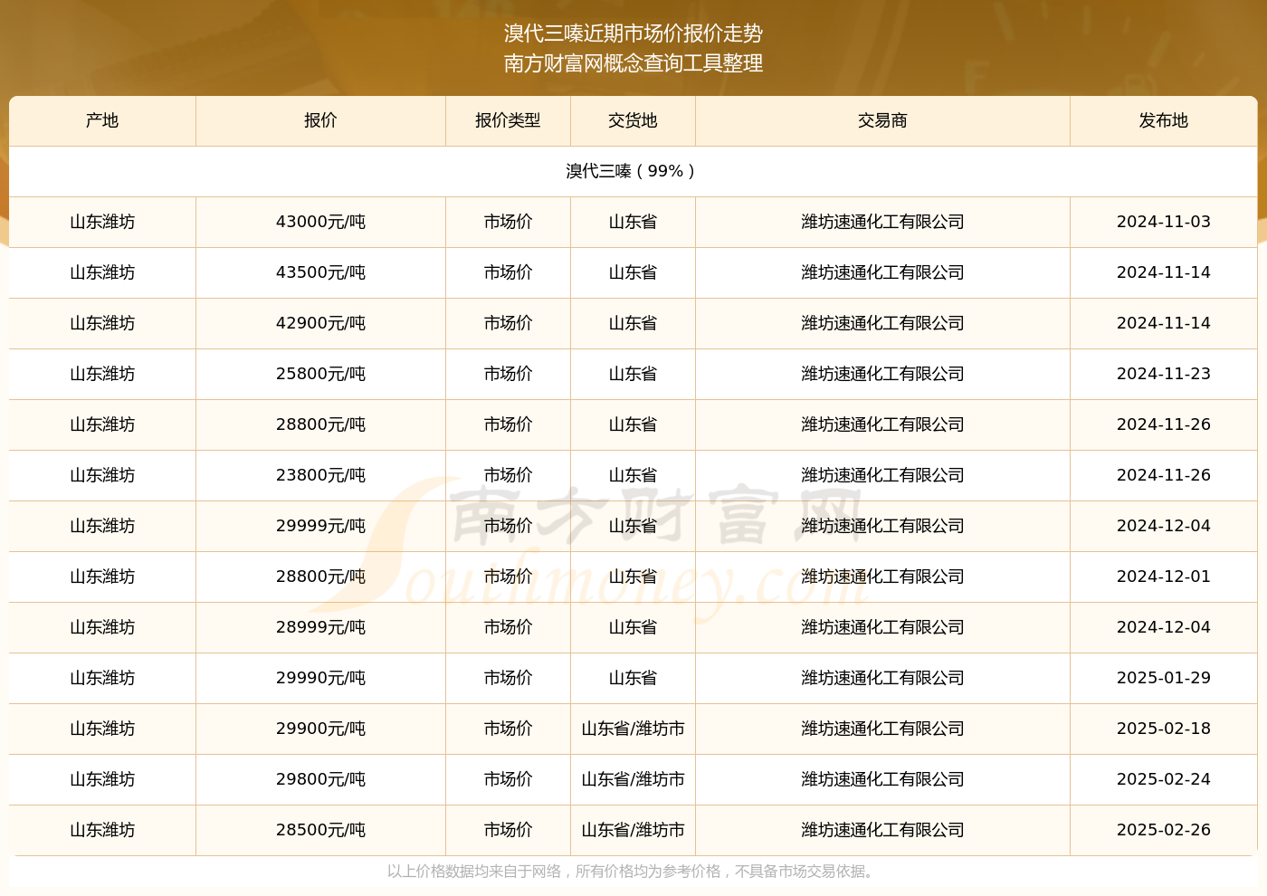Click the date 2025-02-24
The image size is (1267, 896).
tap(1163, 779)
